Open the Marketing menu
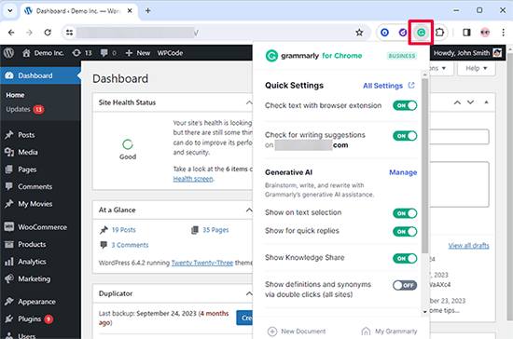 [x=34, y=278]
